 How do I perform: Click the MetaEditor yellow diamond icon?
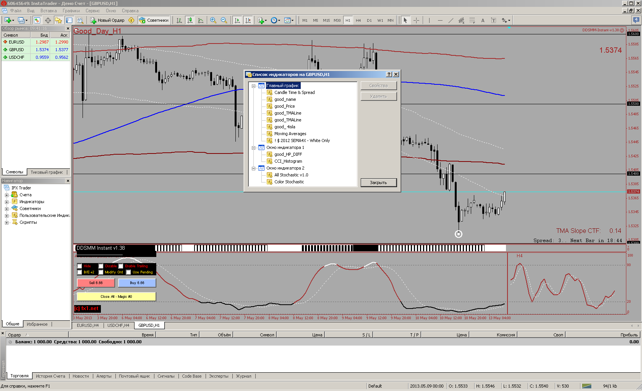pyautogui.click(x=131, y=20)
